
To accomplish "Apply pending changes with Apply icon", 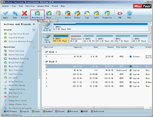I will coord(5,15).
